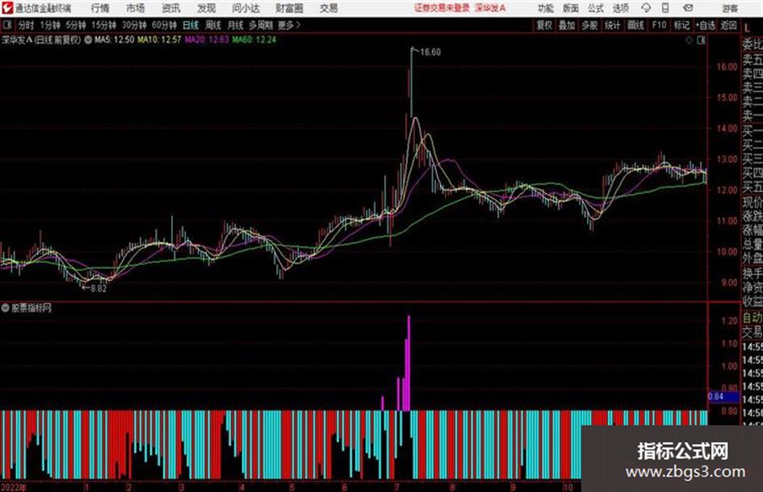Open the F10 company info button

tap(659, 25)
